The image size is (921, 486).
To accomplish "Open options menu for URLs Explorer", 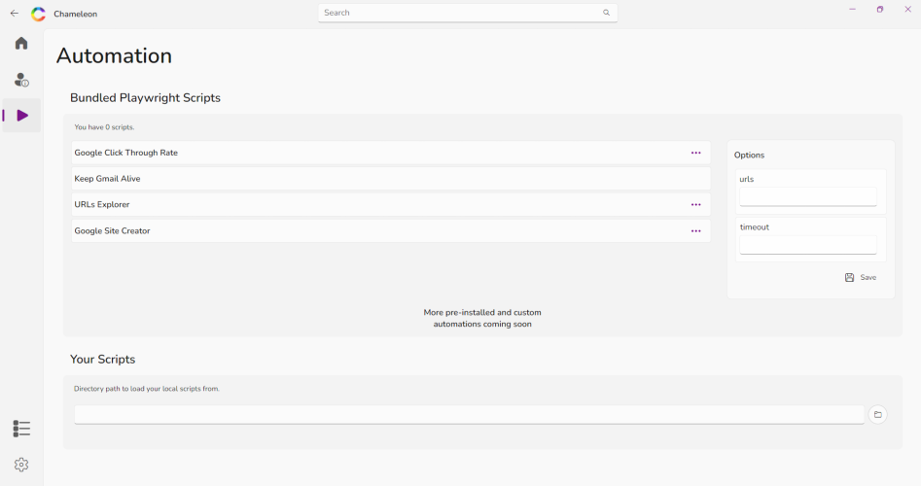I will click(x=696, y=204).
